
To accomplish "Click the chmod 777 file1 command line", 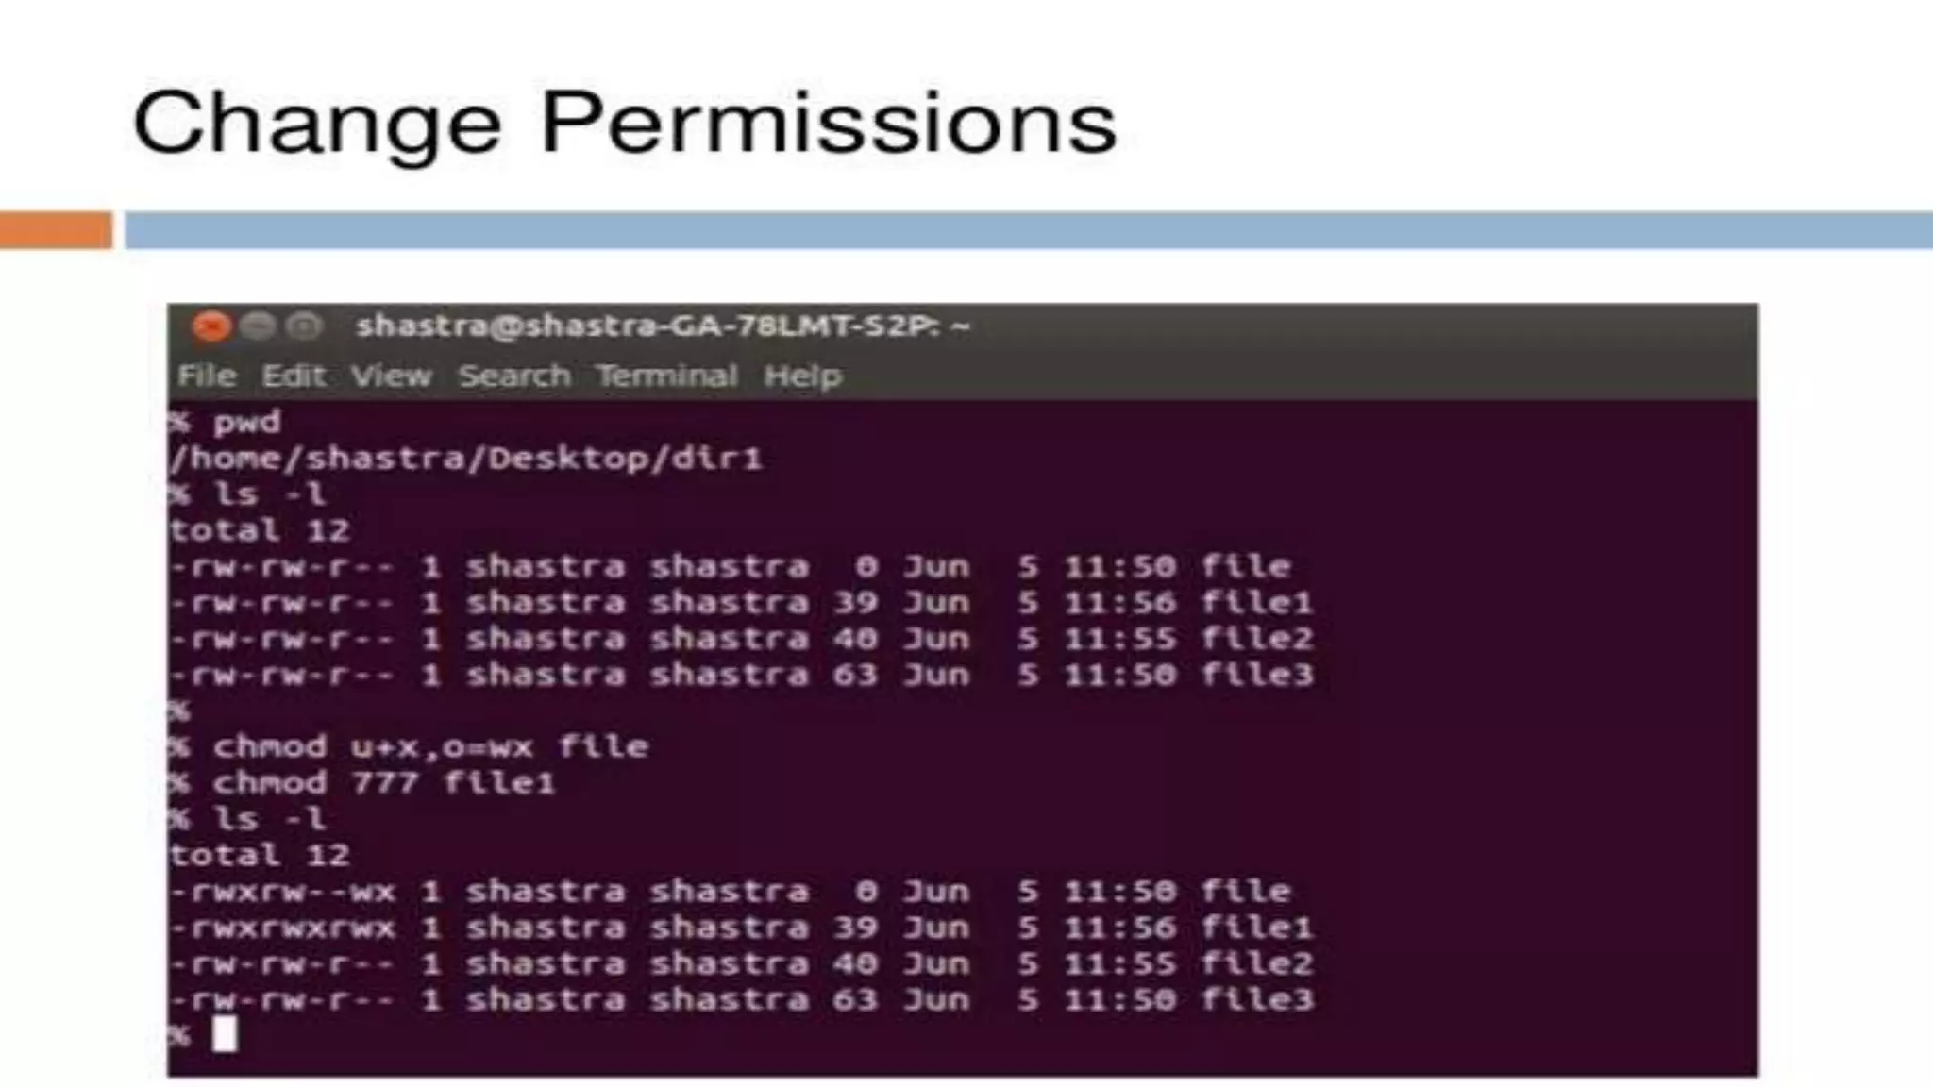I will 362,782.
